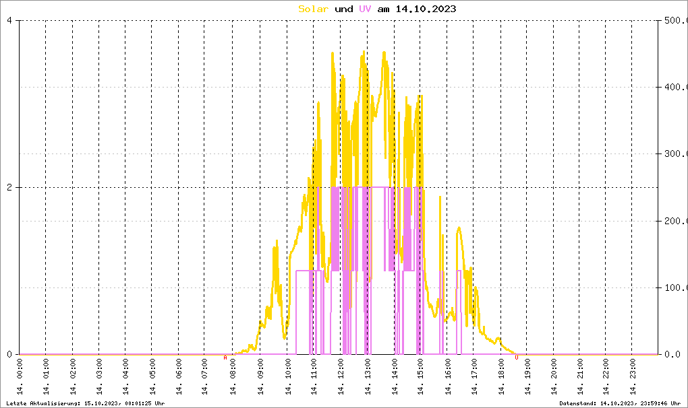The height and width of the screenshot is (408, 688).
Task: Click the time axis label '14. 01:00'
Action: 46,377
